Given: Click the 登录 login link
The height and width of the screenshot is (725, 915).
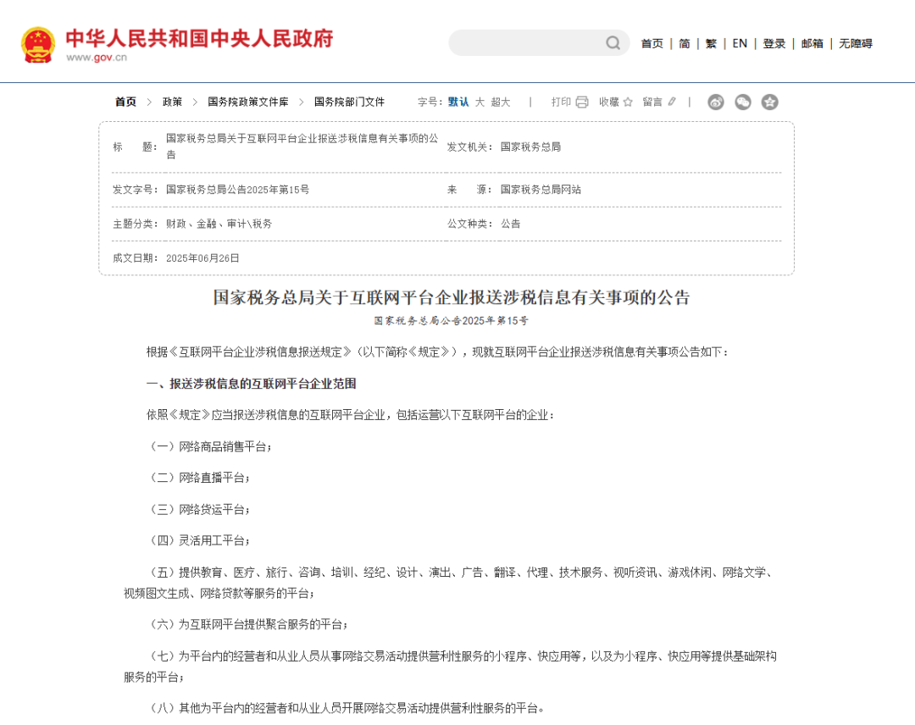Looking at the screenshot, I should pos(773,43).
